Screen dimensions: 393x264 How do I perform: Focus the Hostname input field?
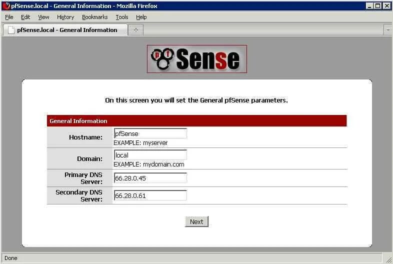[x=150, y=133]
